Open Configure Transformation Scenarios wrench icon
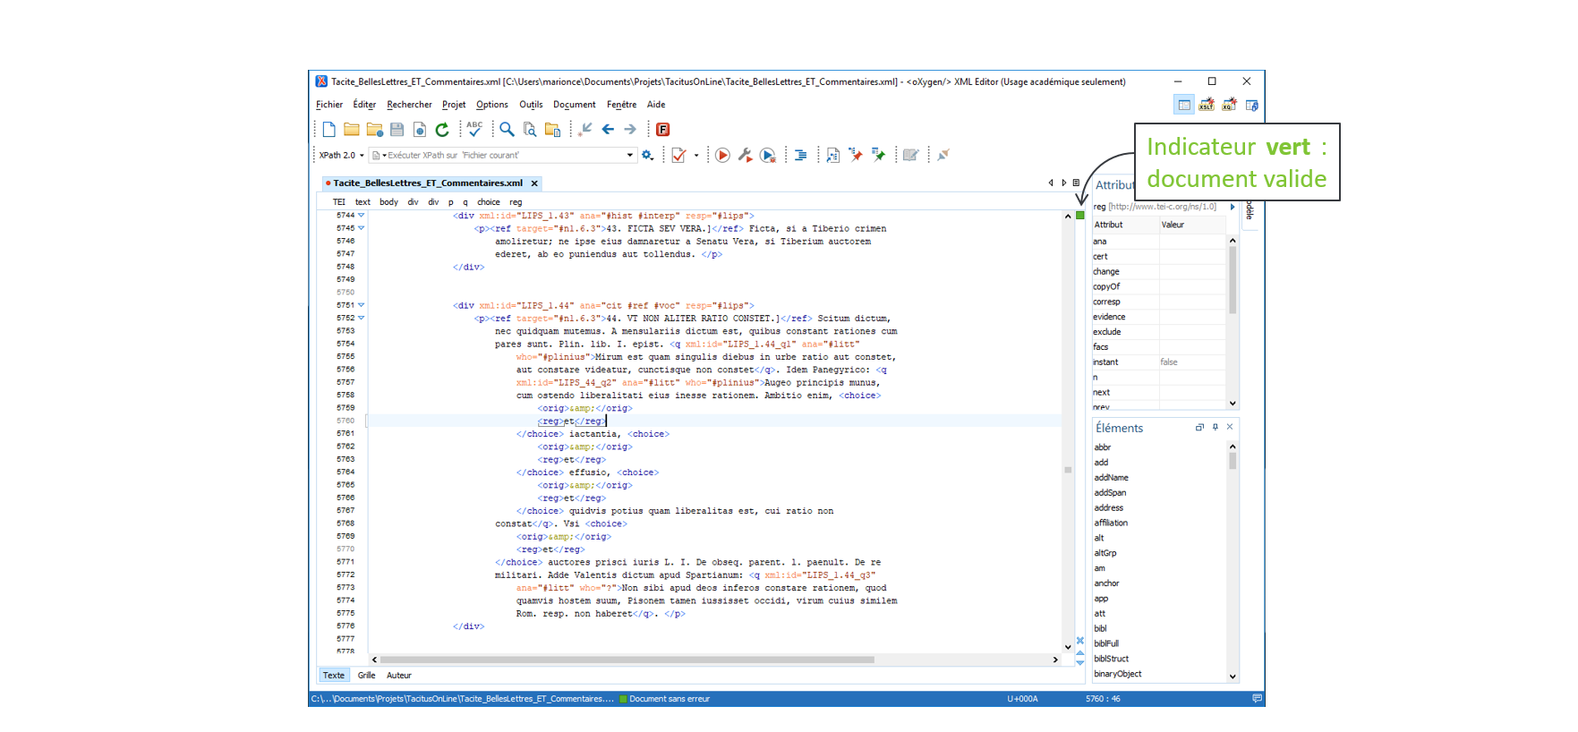Image resolution: width=1578 pixels, height=732 pixels. tap(745, 156)
